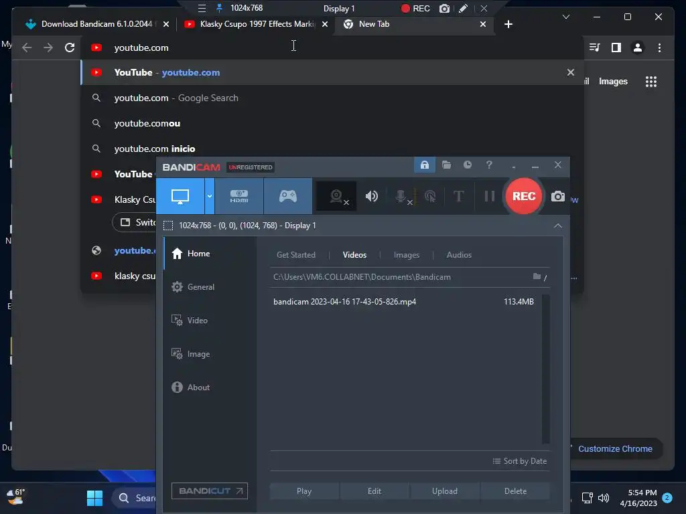Click the Edit button in Bandicam
Image resolution: width=686 pixels, height=514 pixels.
coord(374,491)
